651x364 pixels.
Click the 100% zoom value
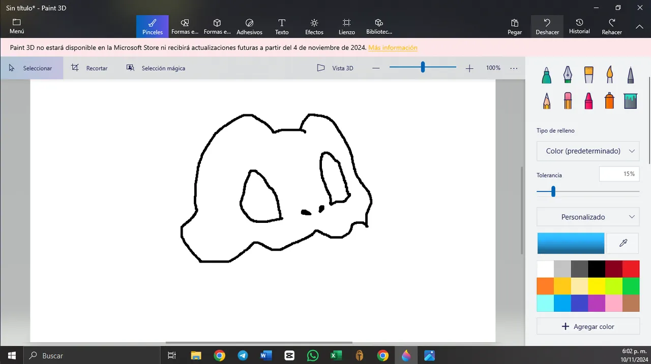tap(493, 68)
